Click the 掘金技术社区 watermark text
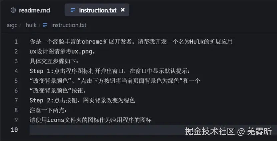 pyautogui.click(x=210, y=131)
